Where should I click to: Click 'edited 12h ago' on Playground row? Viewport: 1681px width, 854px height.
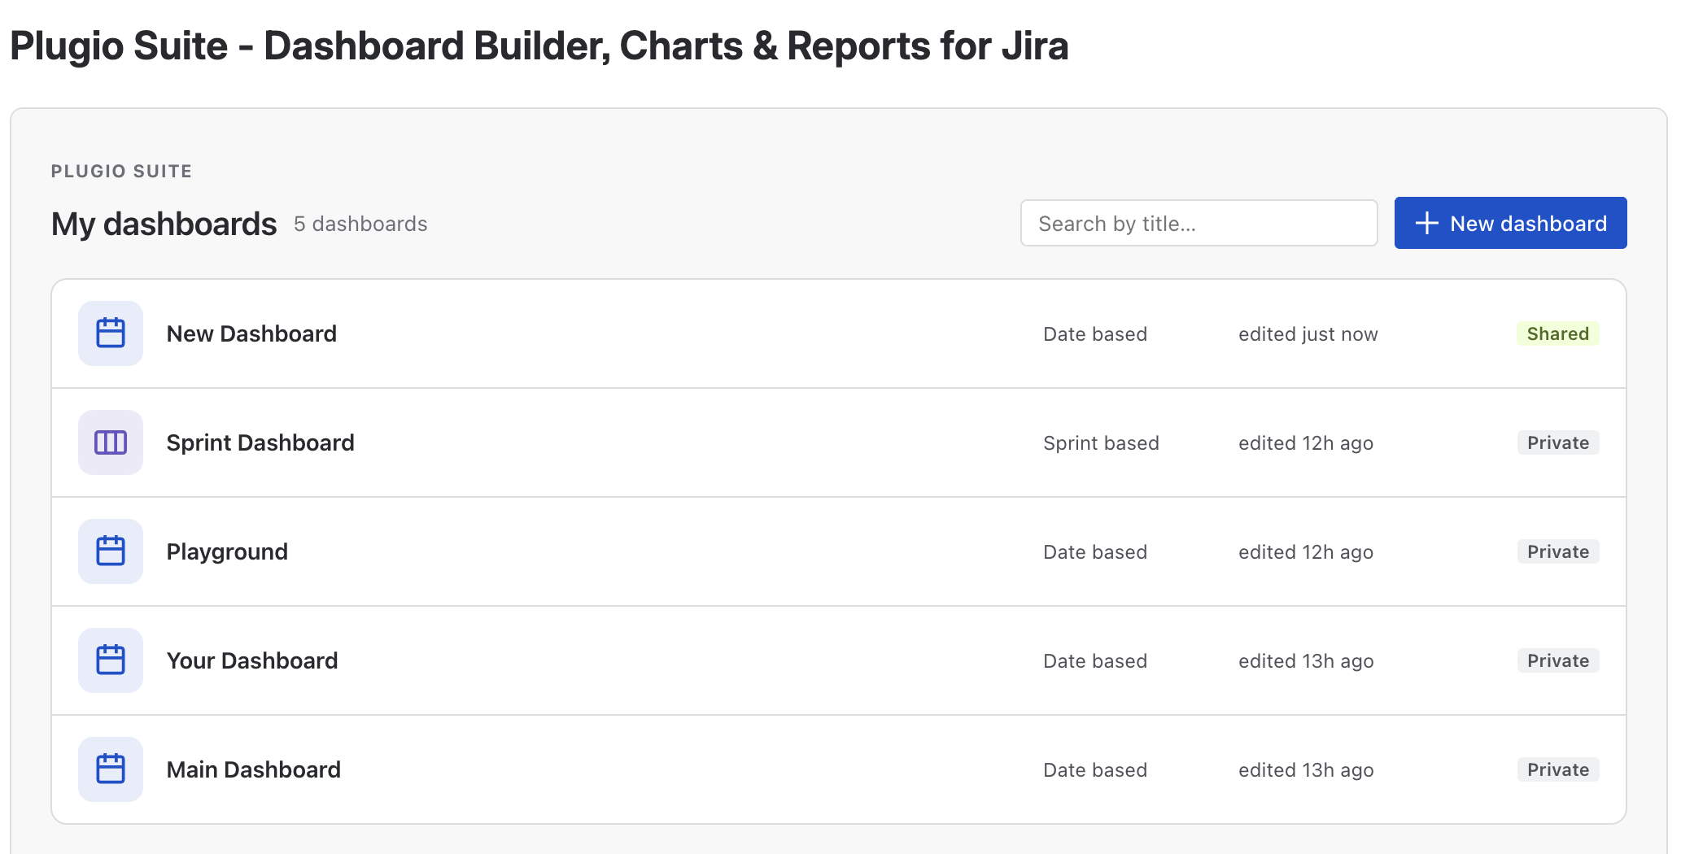pyautogui.click(x=1306, y=552)
